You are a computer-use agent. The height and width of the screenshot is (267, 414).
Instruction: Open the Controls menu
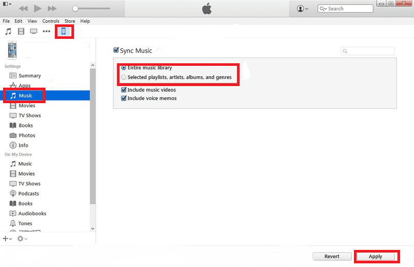tap(51, 21)
